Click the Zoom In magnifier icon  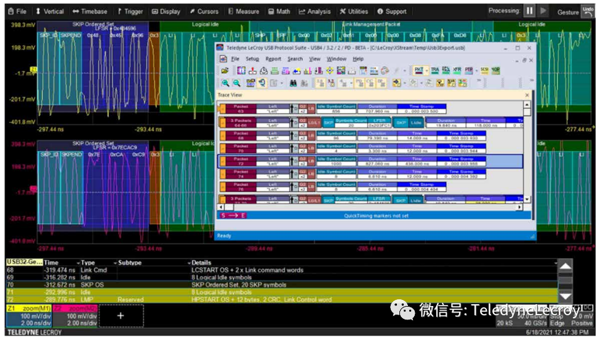(x=225, y=83)
